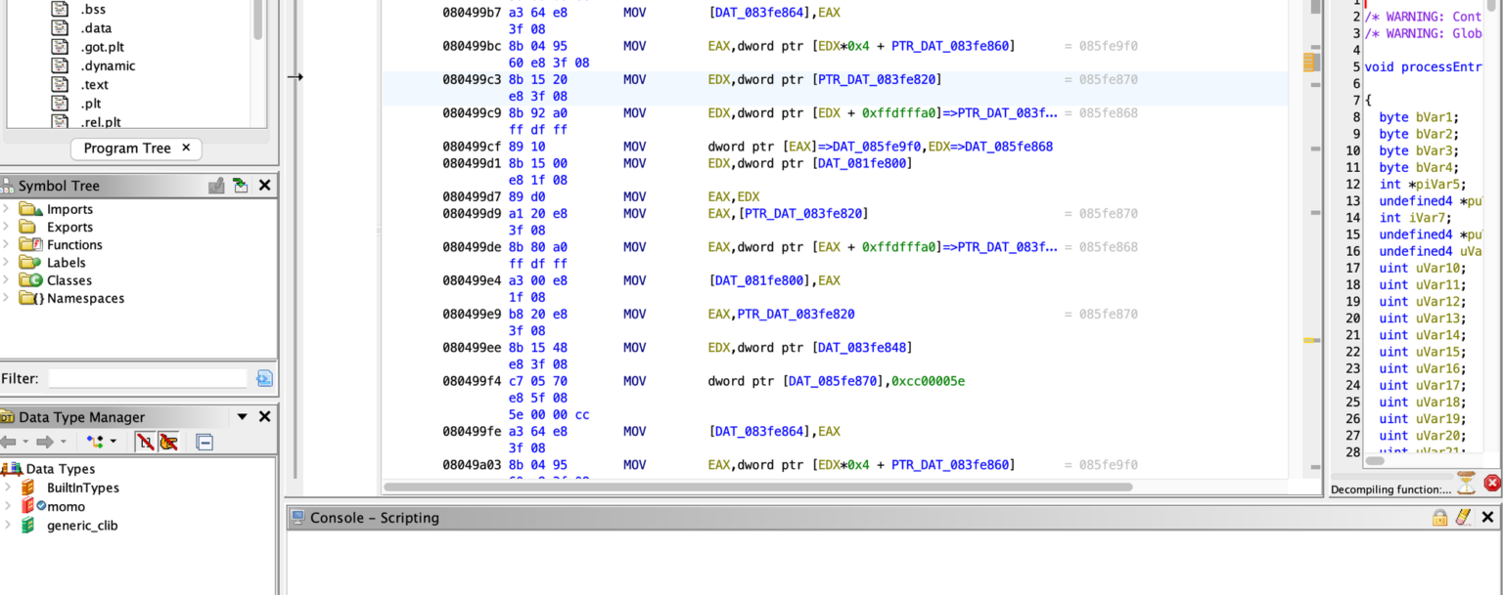1503x595 pixels.
Task: Click the Data Type Manager back navigation arrow
Action: tap(9, 442)
